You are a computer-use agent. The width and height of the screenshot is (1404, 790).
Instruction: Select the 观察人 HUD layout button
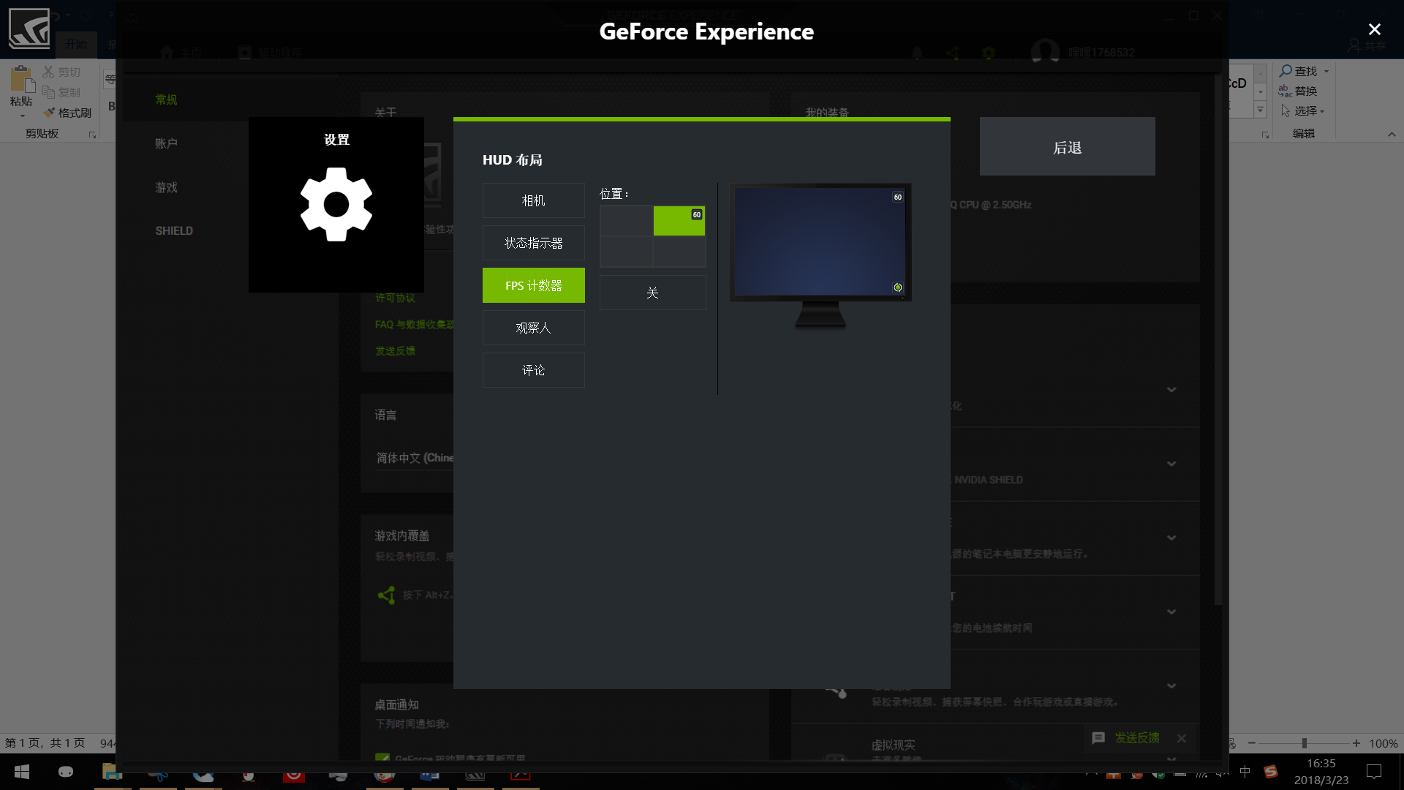(x=533, y=328)
